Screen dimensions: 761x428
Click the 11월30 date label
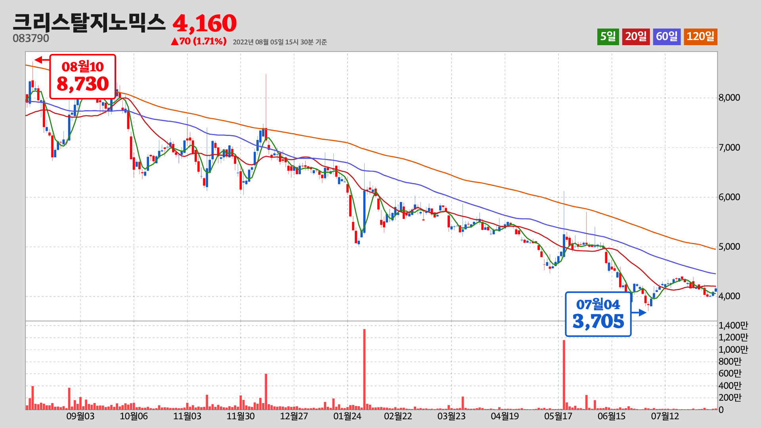pyautogui.click(x=241, y=417)
